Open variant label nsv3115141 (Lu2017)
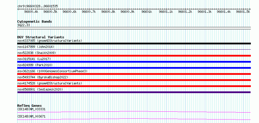The image size is (259, 123). (x=34, y=59)
